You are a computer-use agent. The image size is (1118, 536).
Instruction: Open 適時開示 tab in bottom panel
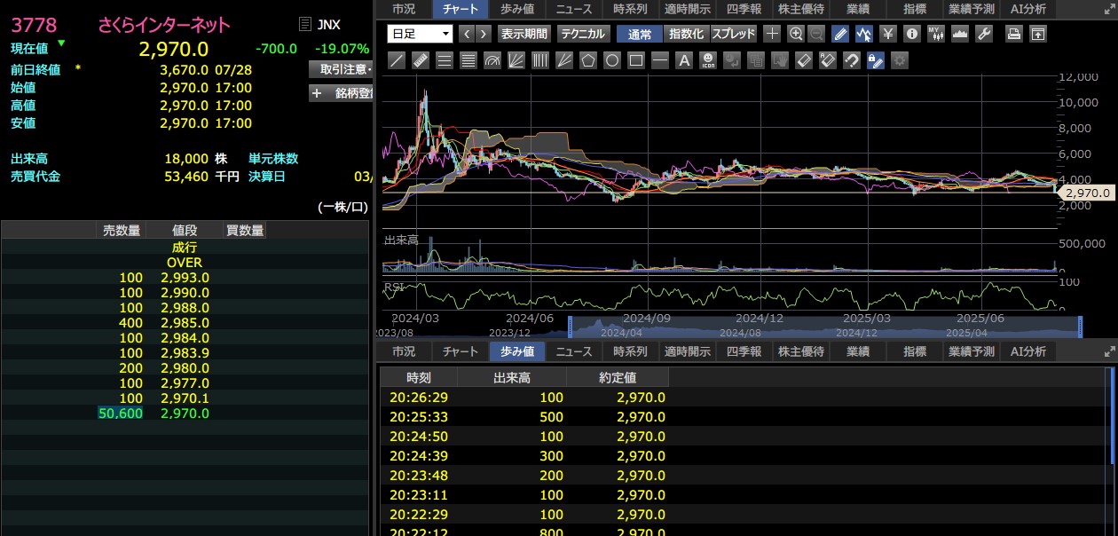click(687, 351)
